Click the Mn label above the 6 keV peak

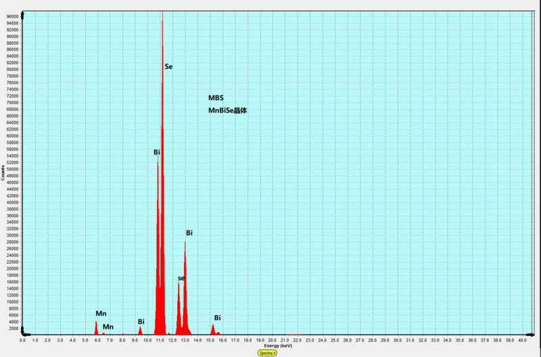101,314
